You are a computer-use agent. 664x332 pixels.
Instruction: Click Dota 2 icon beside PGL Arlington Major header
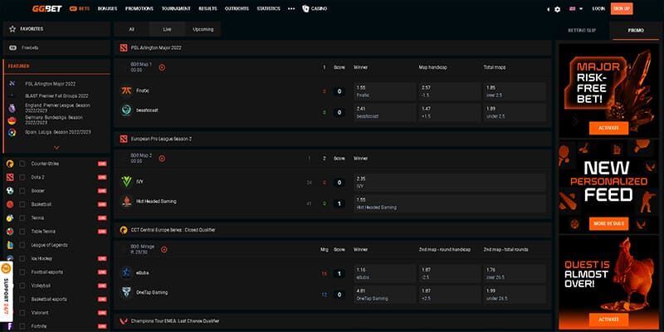123,48
